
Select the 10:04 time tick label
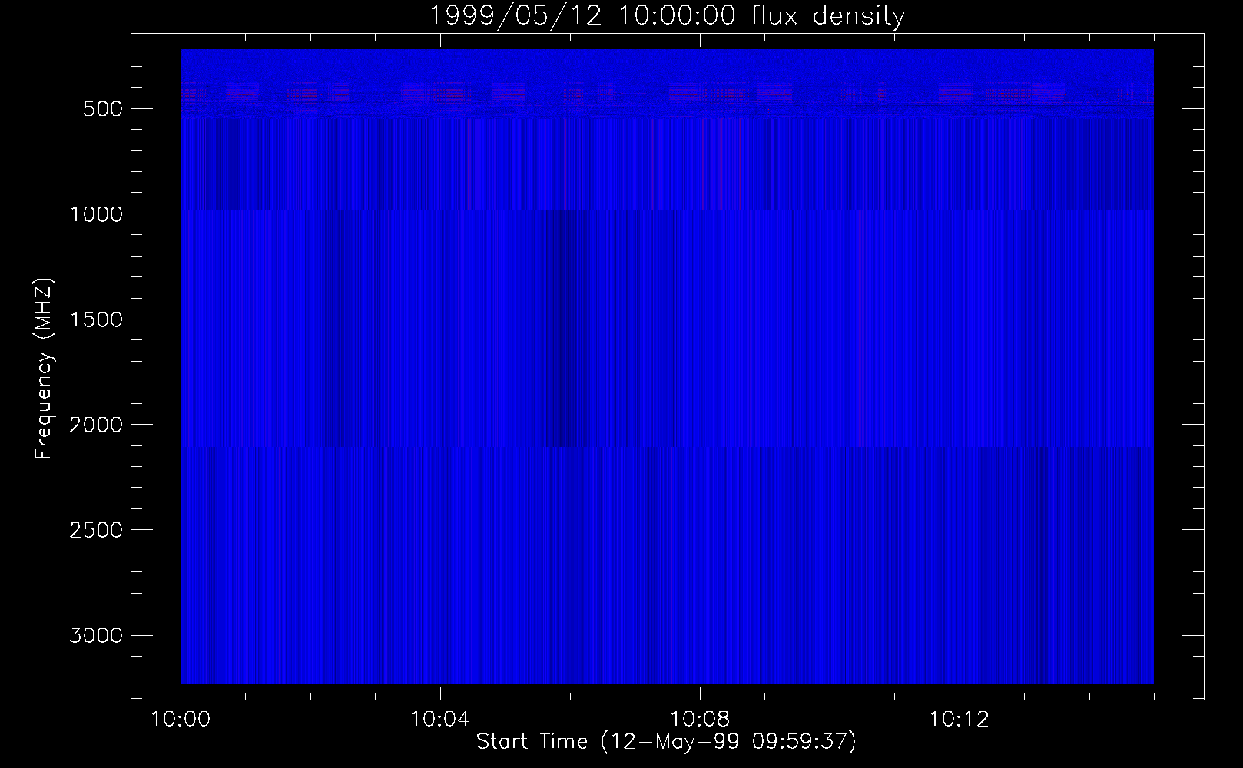(440, 720)
